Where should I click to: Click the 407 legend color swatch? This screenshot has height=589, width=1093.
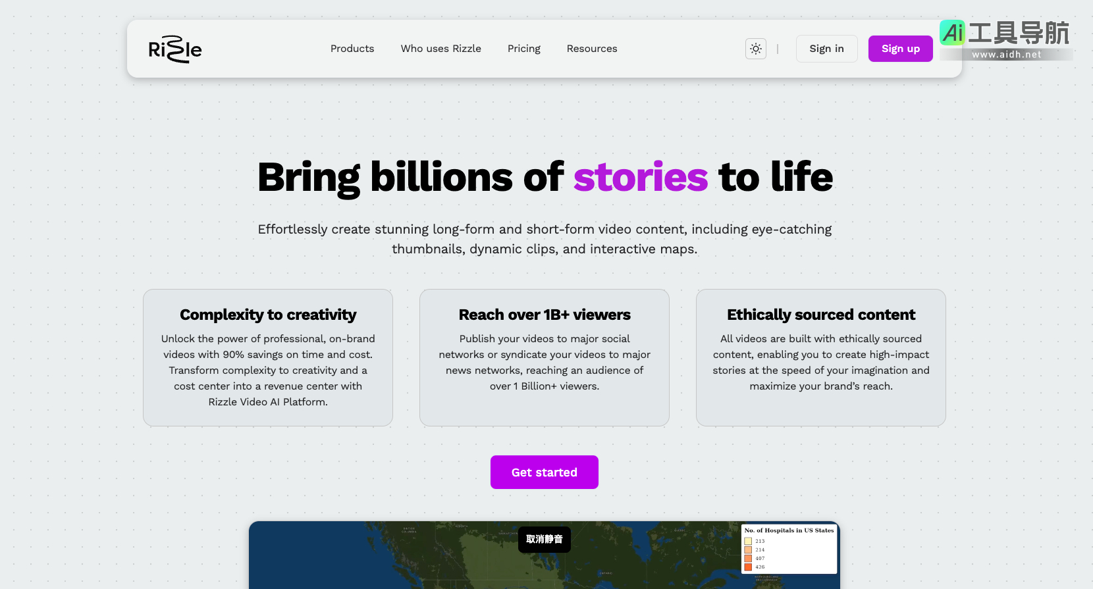(x=748, y=558)
